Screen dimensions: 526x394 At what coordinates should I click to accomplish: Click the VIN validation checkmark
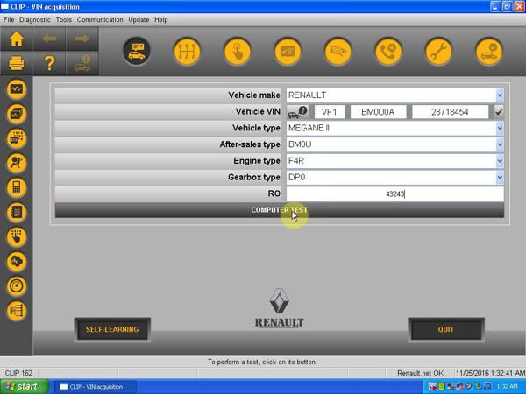tap(499, 112)
